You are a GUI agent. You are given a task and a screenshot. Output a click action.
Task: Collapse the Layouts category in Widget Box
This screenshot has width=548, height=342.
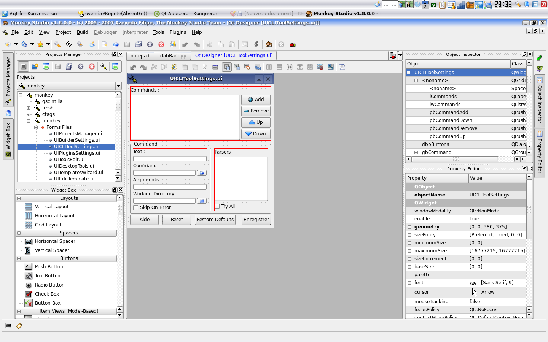click(x=19, y=198)
